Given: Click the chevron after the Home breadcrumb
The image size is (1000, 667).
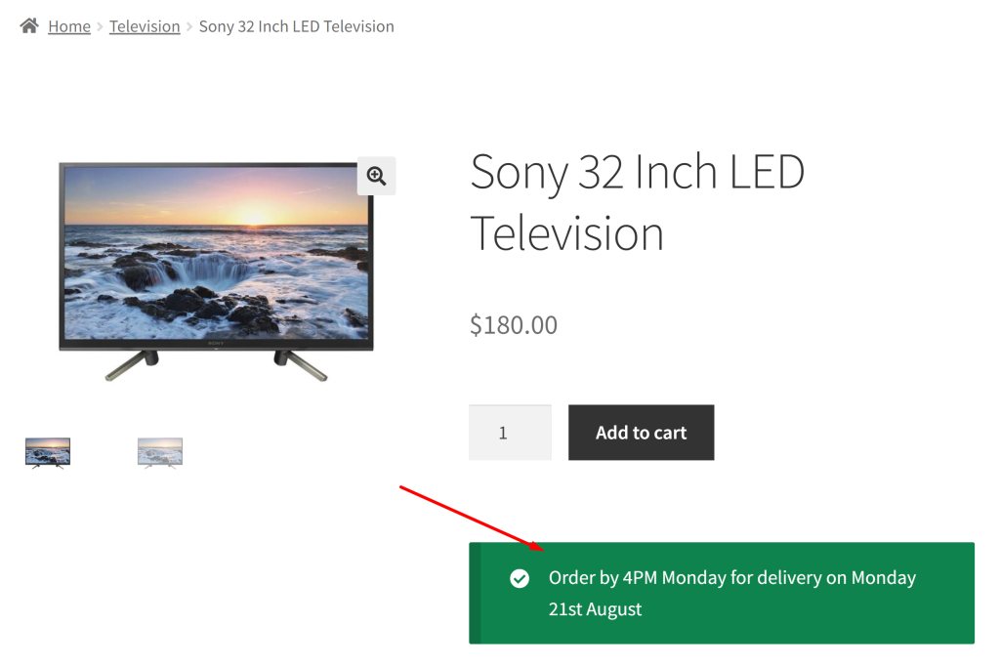Looking at the screenshot, I should point(100,27).
